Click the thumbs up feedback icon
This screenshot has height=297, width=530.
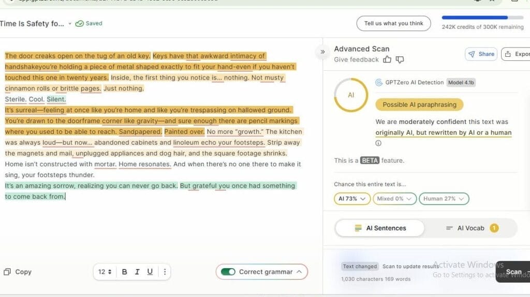(387, 60)
